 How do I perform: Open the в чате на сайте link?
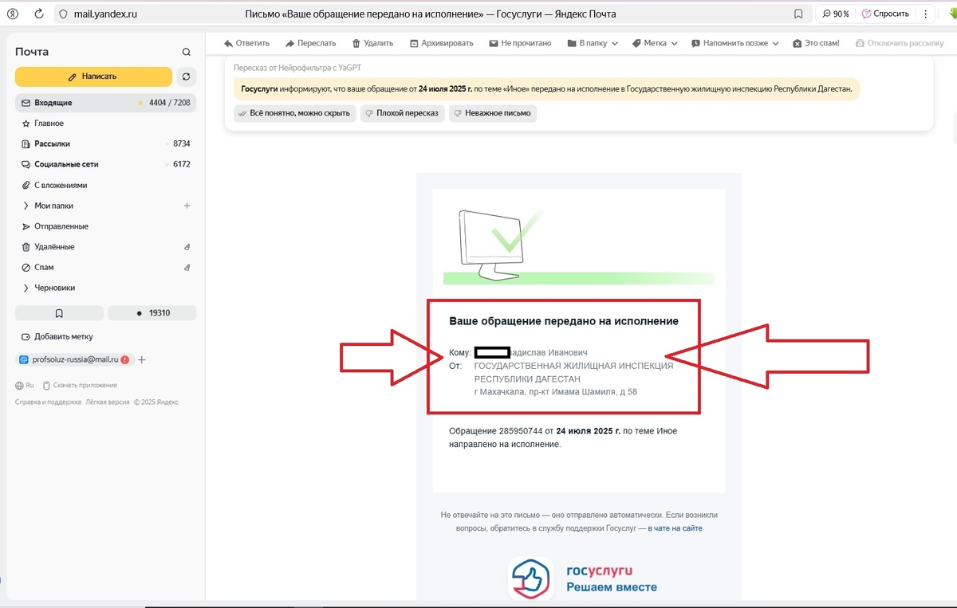pos(675,528)
